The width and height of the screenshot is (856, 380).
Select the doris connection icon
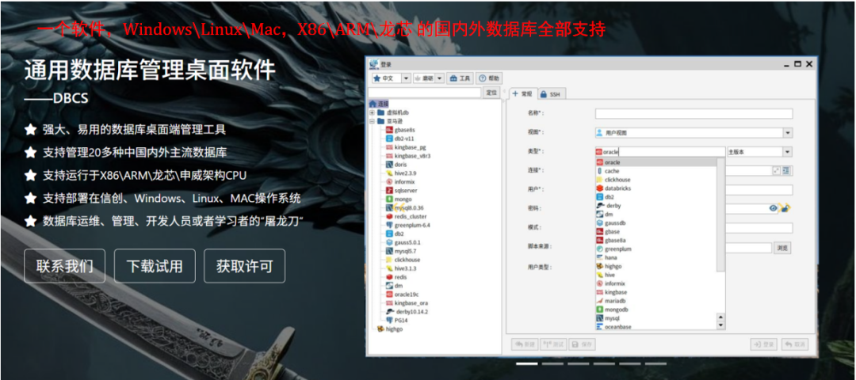click(x=389, y=165)
